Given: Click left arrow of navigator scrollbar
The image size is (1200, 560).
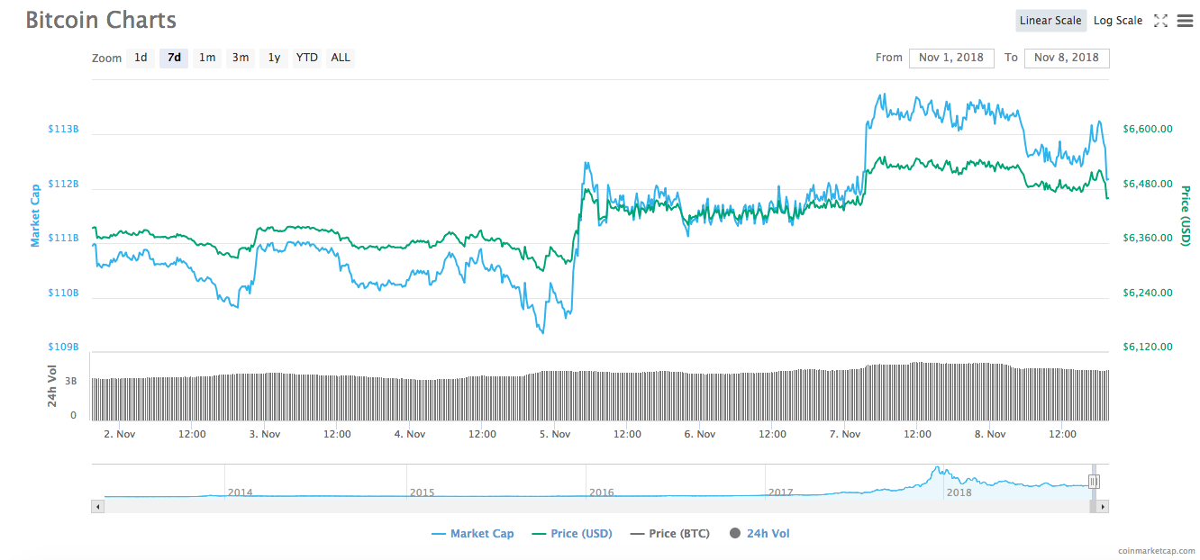Looking at the screenshot, I should (98, 507).
